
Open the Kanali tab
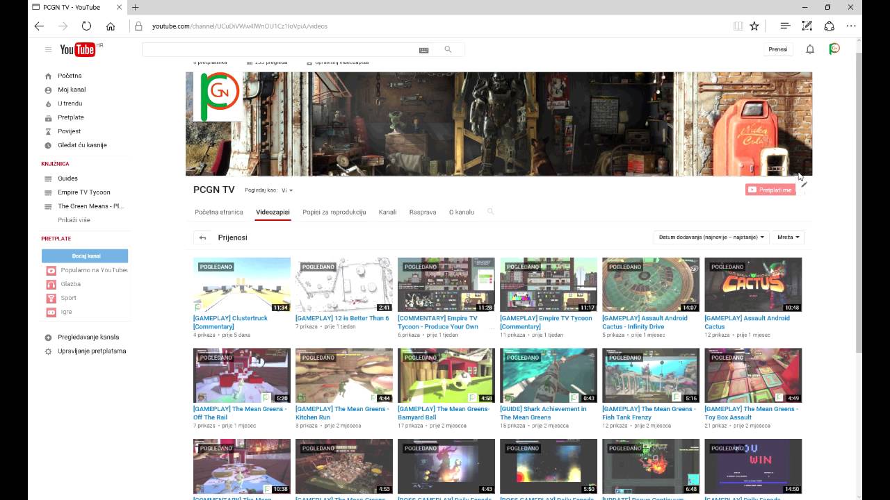[387, 212]
